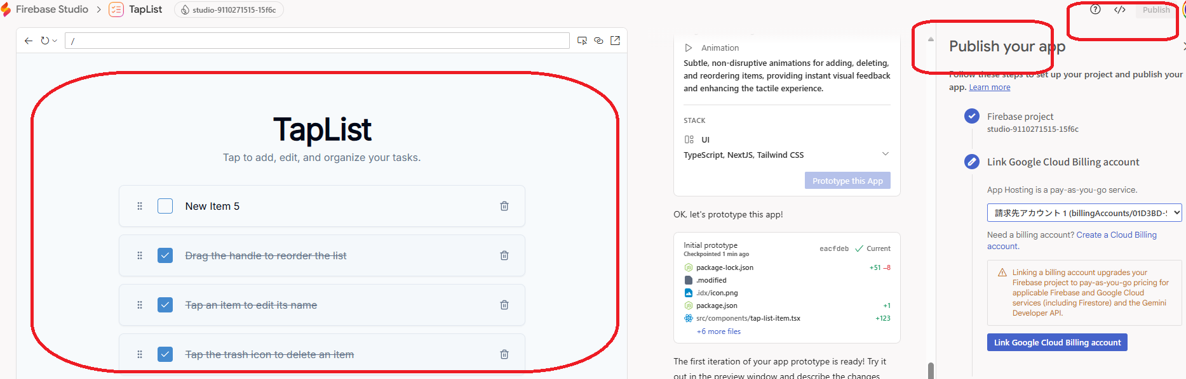Delete New Item 5 with its trash icon
The image size is (1186, 379).
click(x=504, y=206)
